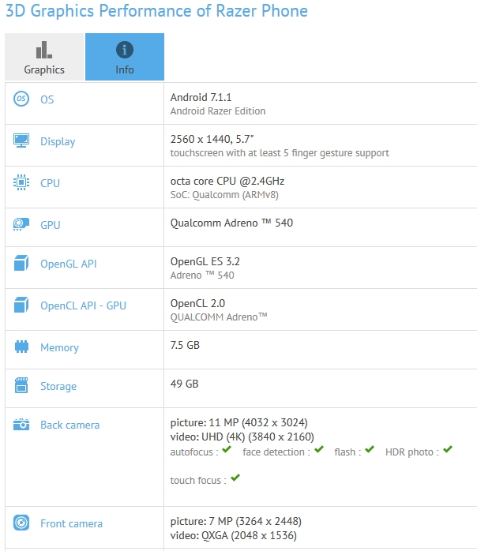This screenshot has width=477, height=551.
Task: Click the face detection green checkmark
Action: pyautogui.click(x=319, y=450)
